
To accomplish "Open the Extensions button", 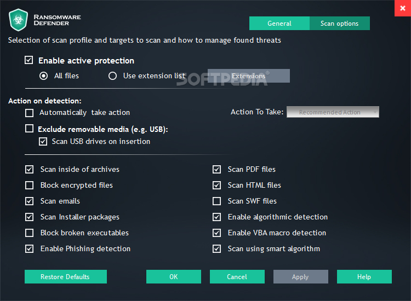I will coord(248,76).
